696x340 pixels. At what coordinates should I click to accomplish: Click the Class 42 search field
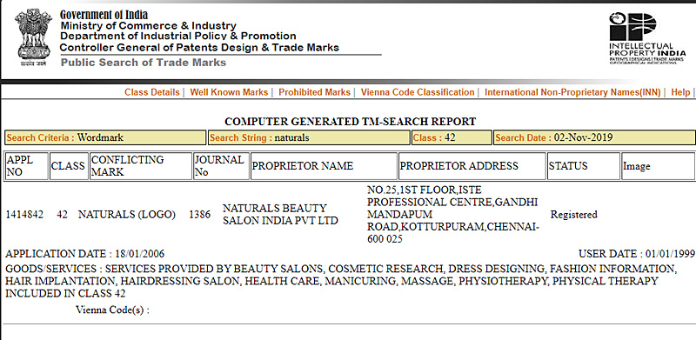(452, 137)
